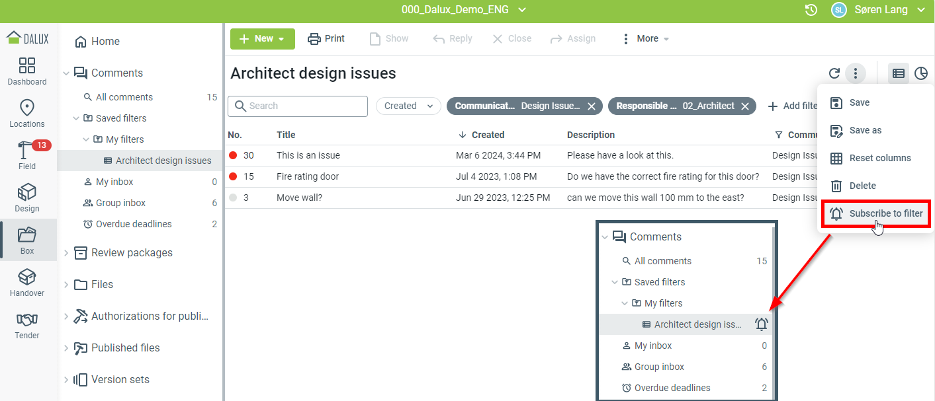Click the Print button
This screenshot has height=401, width=935.
[326, 39]
